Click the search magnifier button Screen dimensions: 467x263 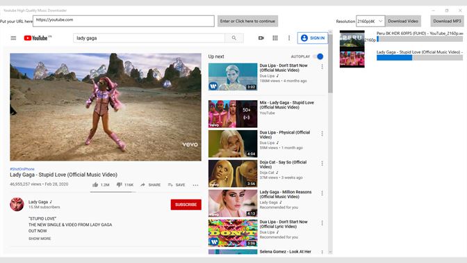click(x=234, y=38)
